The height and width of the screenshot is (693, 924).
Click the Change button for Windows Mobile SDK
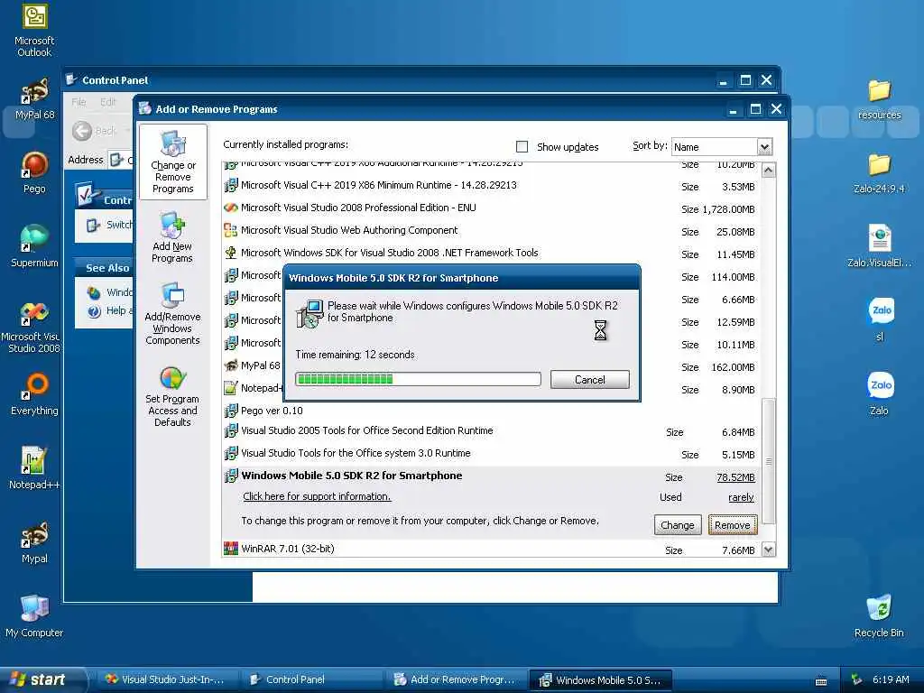(677, 524)
